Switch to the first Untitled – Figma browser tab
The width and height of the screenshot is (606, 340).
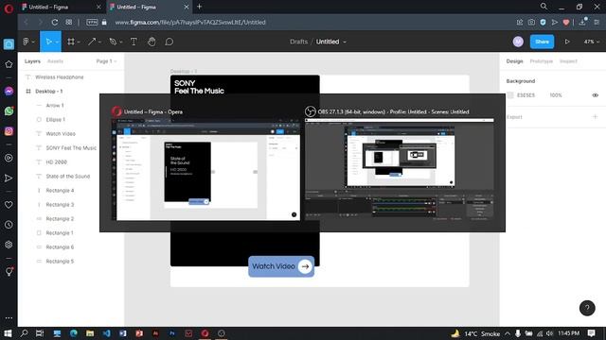(61, 7)
